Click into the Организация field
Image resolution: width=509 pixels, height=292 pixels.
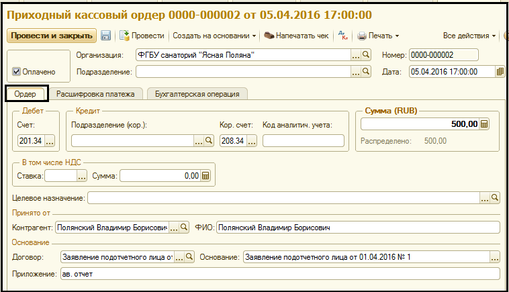[x=244, y=55]
